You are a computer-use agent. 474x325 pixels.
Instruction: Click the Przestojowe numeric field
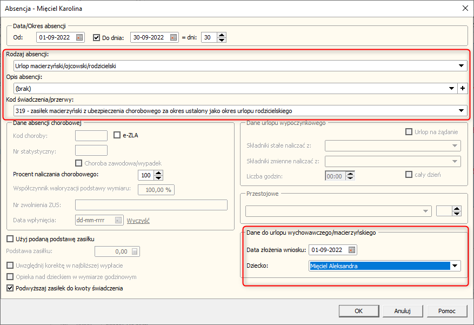[x=444, y=211]
